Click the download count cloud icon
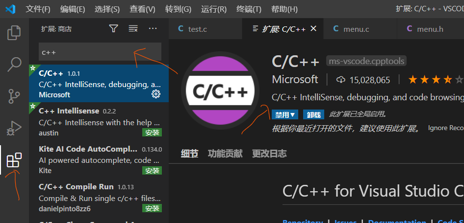The height and width of the screenshot is (223, 464). [341, 80]
